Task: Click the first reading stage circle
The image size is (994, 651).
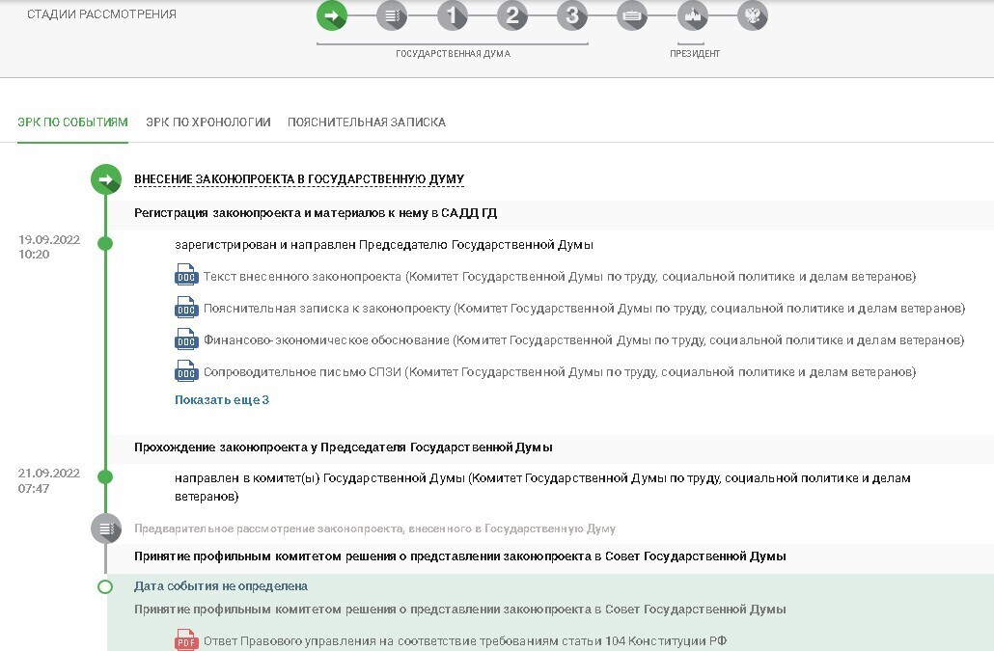Action: click(452, 15)
